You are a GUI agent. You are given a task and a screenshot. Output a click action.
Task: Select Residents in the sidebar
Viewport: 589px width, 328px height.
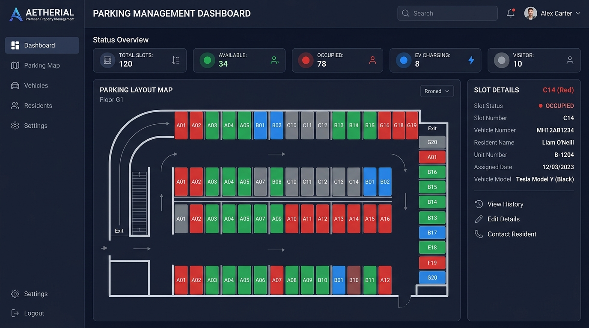(42, 105)
